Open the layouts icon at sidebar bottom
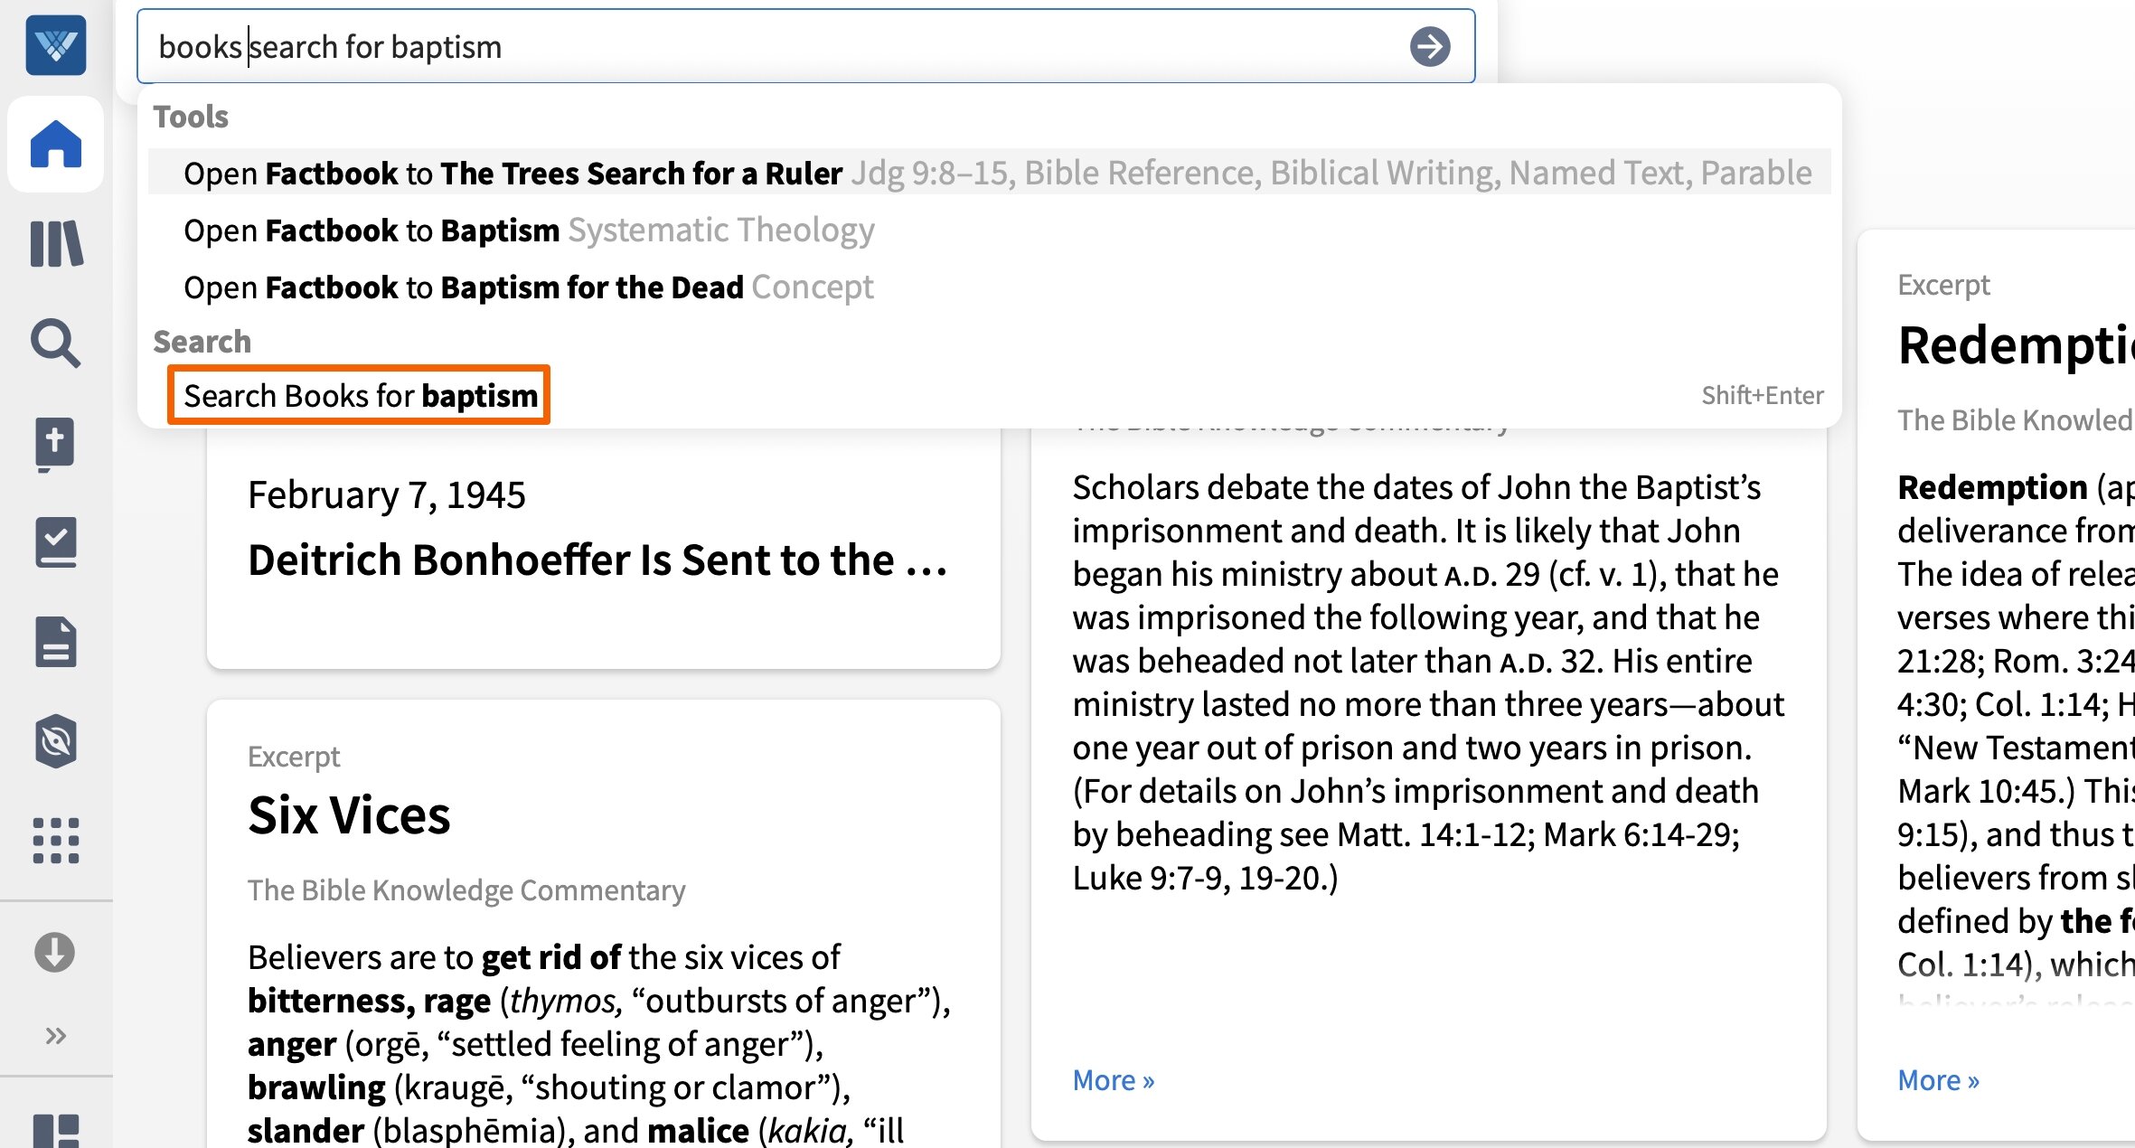Image resolution: width=2135 pixels, height=1148 pixels. click(x=56, y=1132)
